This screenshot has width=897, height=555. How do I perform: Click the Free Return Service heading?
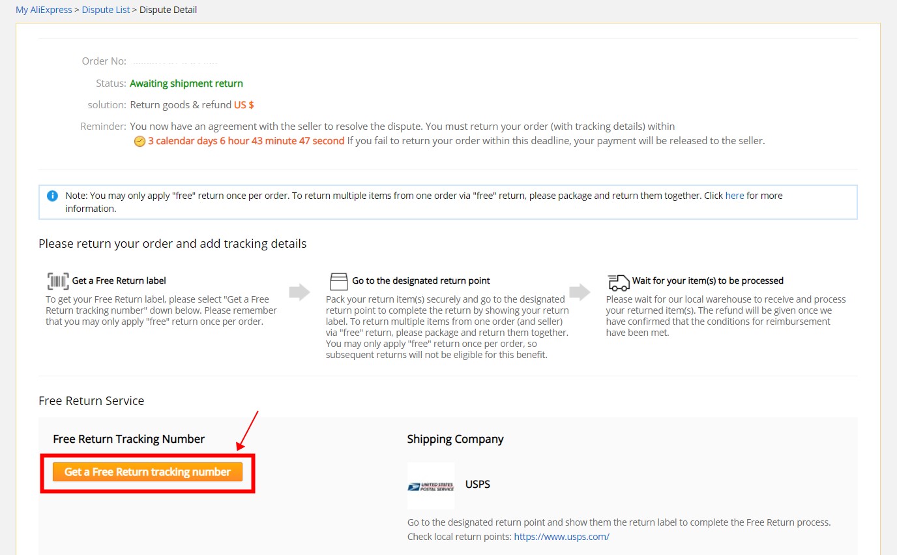pyautogui.click(x=91, y=401)
